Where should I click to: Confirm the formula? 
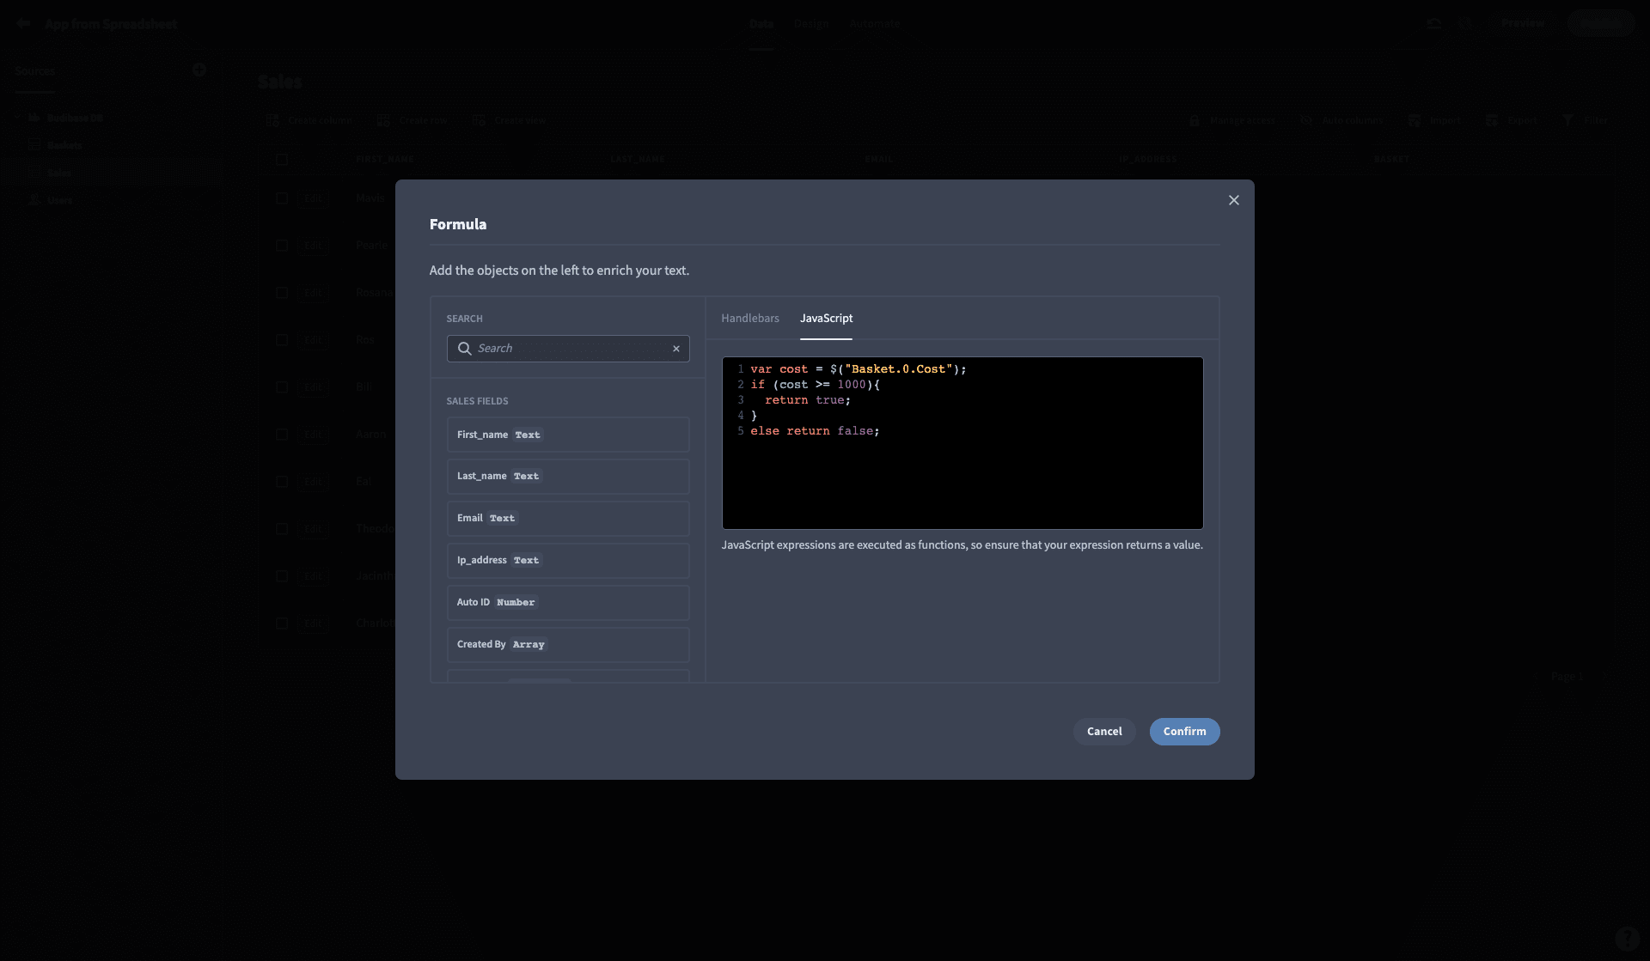pyautogui.click(x=1184, y=732)
